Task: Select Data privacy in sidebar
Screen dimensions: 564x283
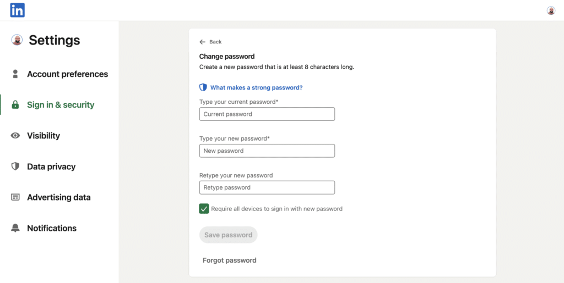Action: coord(51,167)
